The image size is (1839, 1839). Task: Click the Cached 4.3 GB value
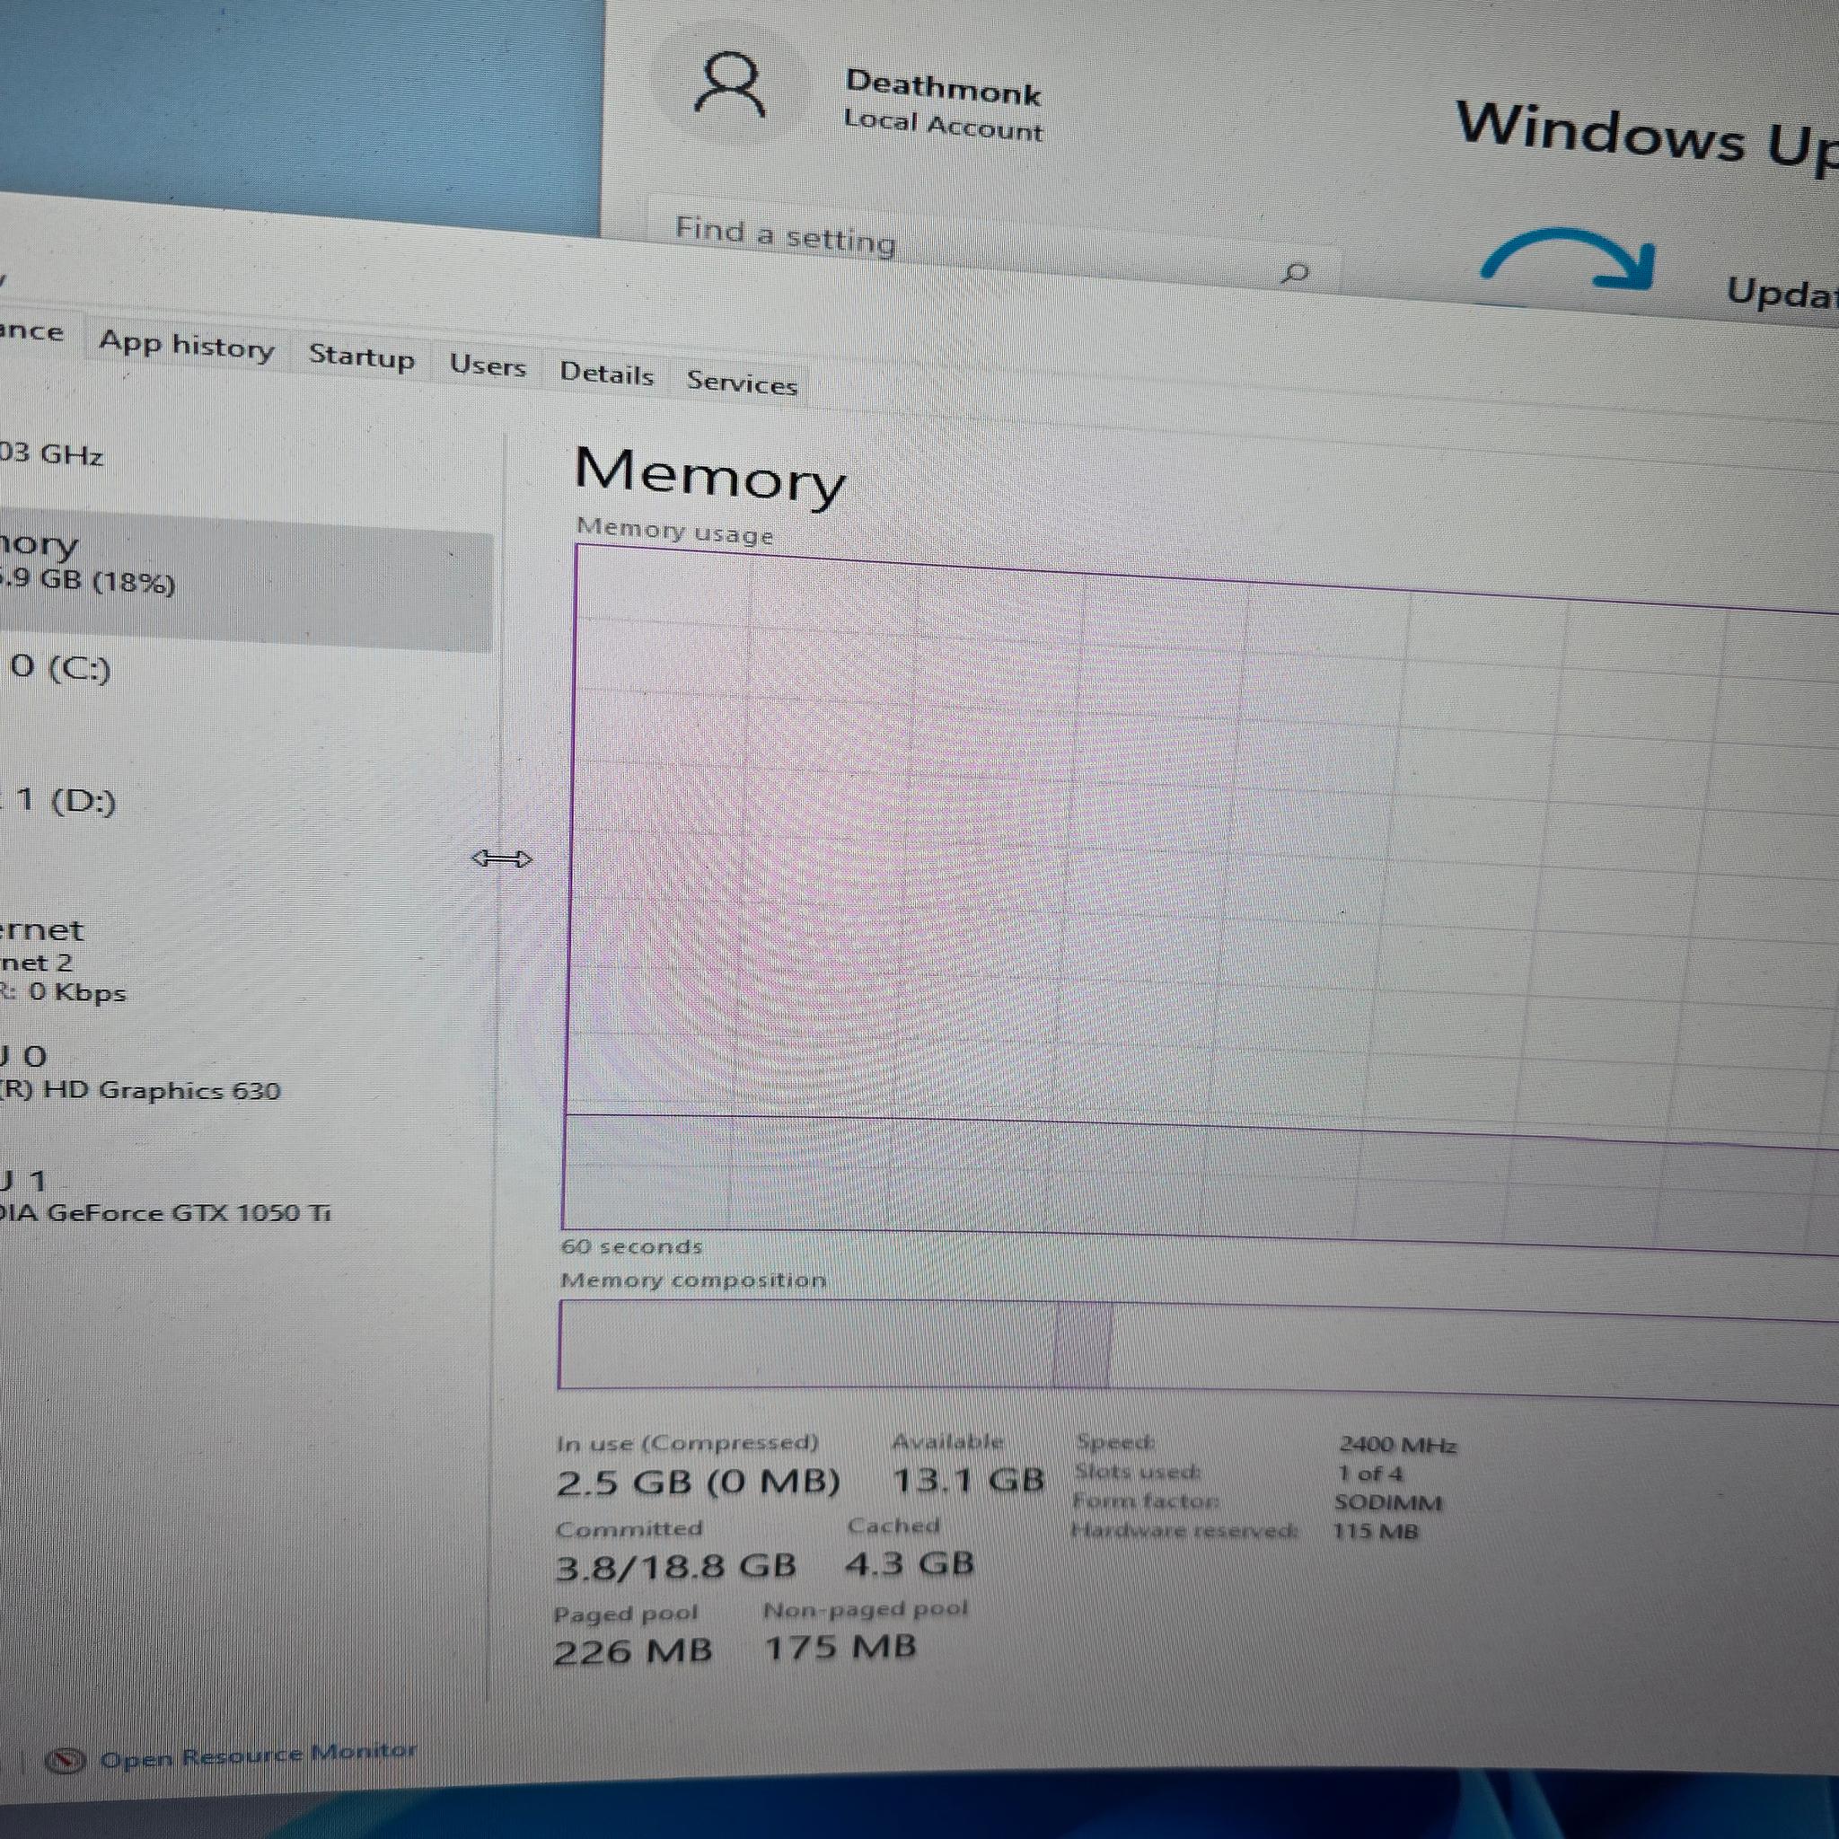(x=910, y=1563)
